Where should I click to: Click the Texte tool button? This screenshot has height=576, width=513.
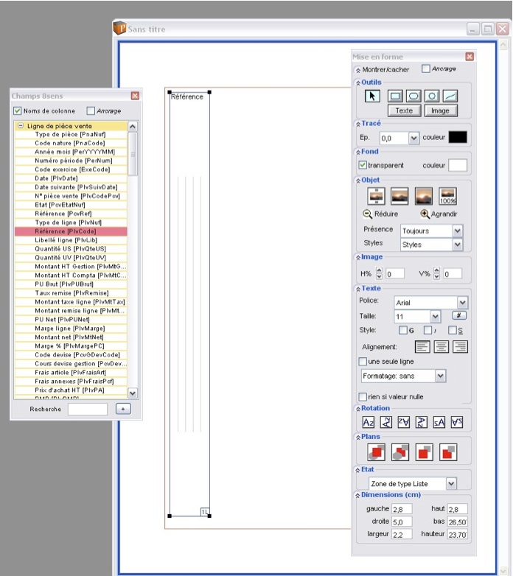click(404, 110)
